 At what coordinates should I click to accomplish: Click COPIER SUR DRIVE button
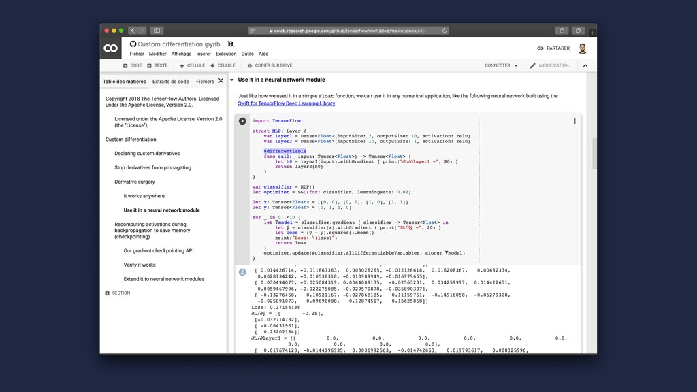point(270,65)
